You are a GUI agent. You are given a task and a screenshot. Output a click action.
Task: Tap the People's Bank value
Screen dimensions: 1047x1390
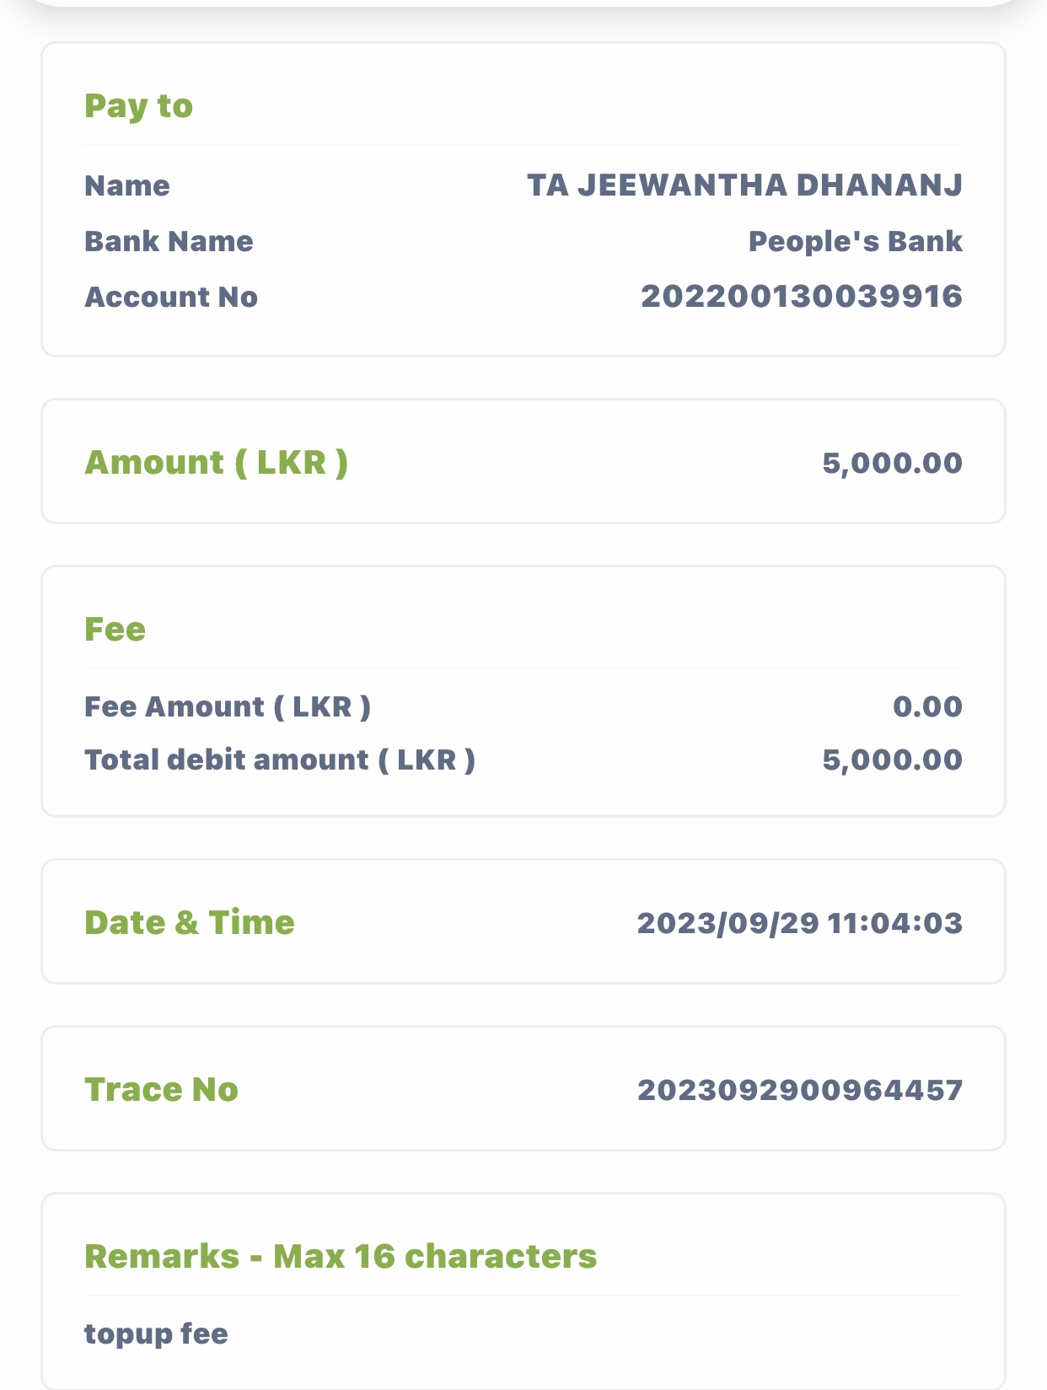pyautogui.click(x=855, y=241)
